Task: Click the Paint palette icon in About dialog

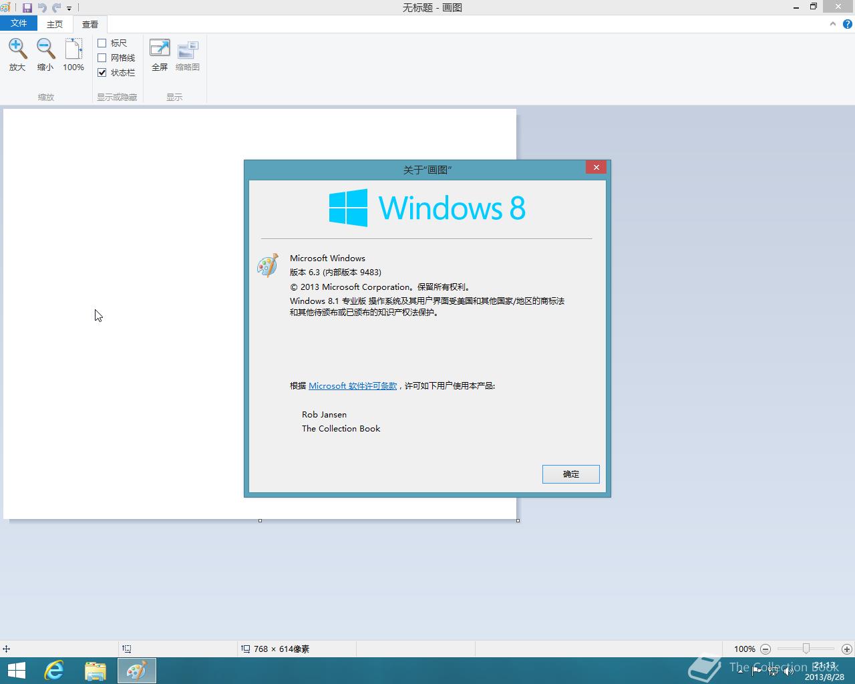Action: (x=268, y=265)
